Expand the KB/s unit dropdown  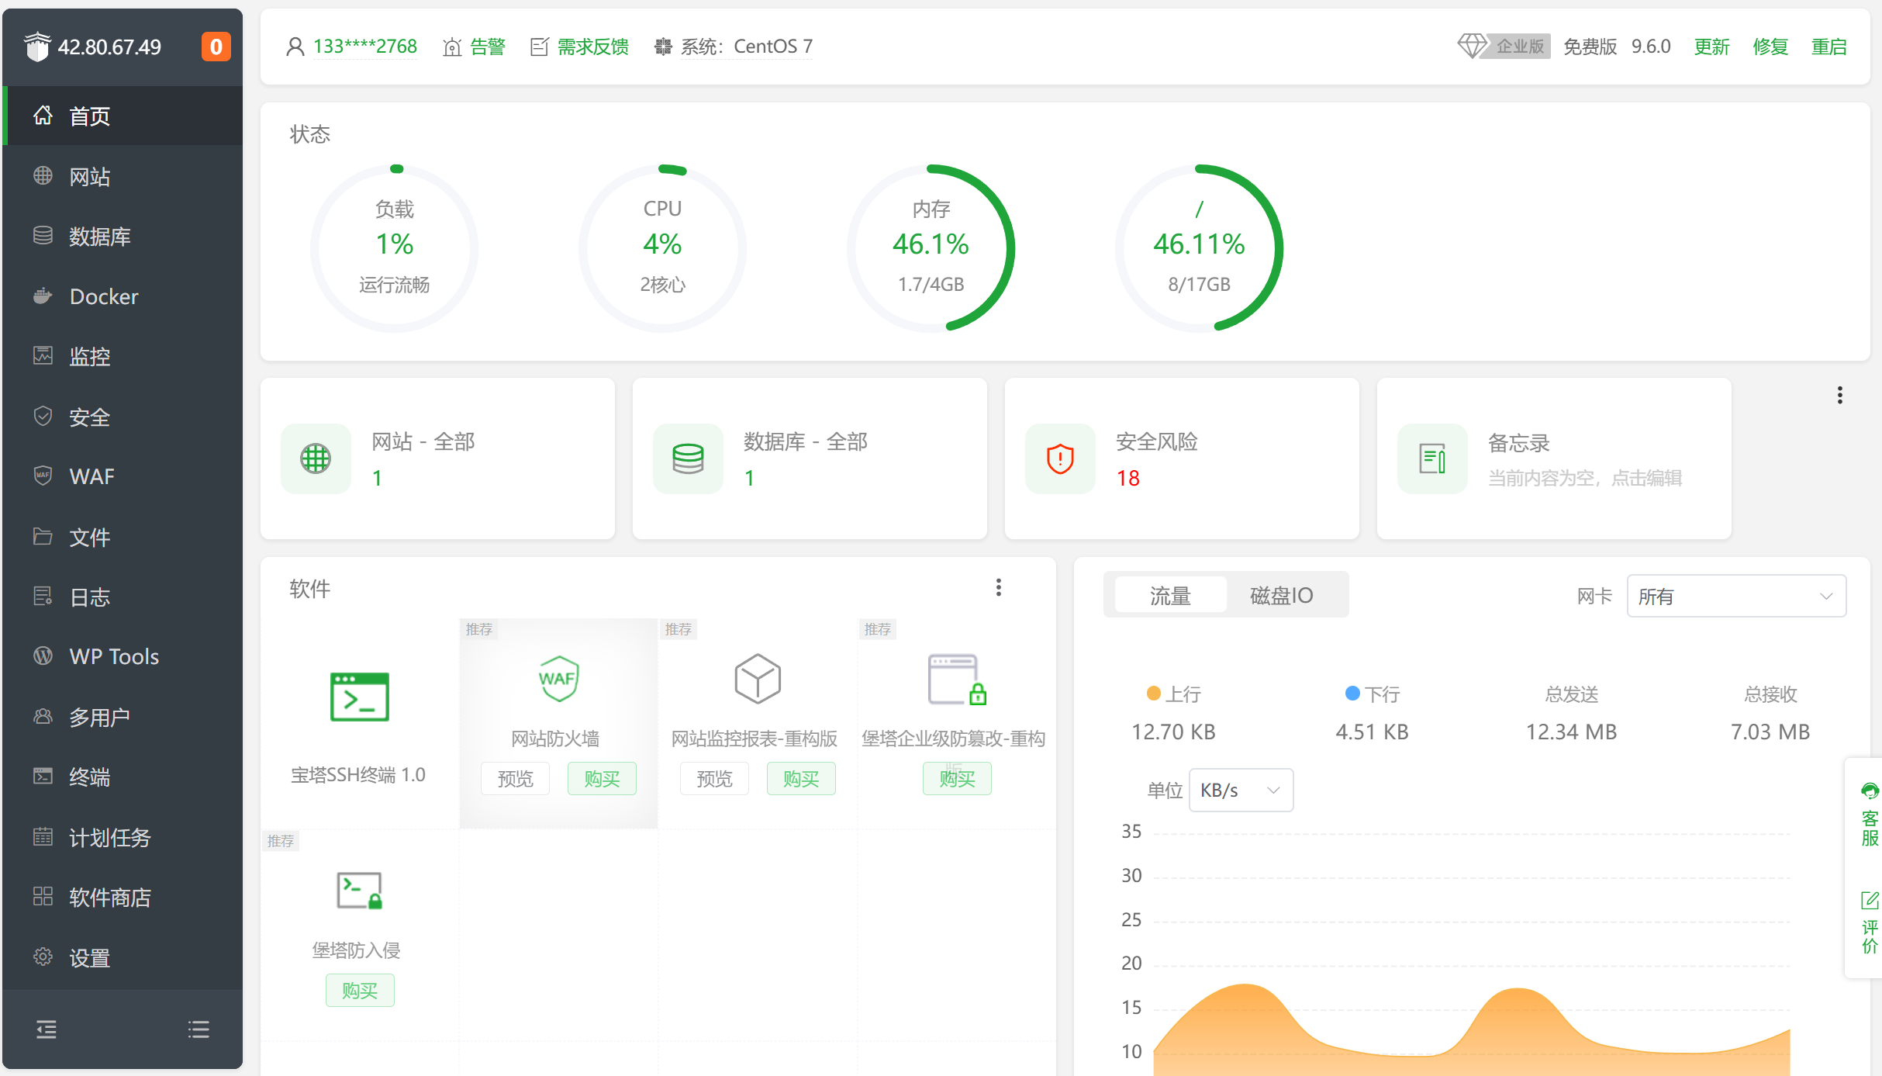[x=1240, y=790]
